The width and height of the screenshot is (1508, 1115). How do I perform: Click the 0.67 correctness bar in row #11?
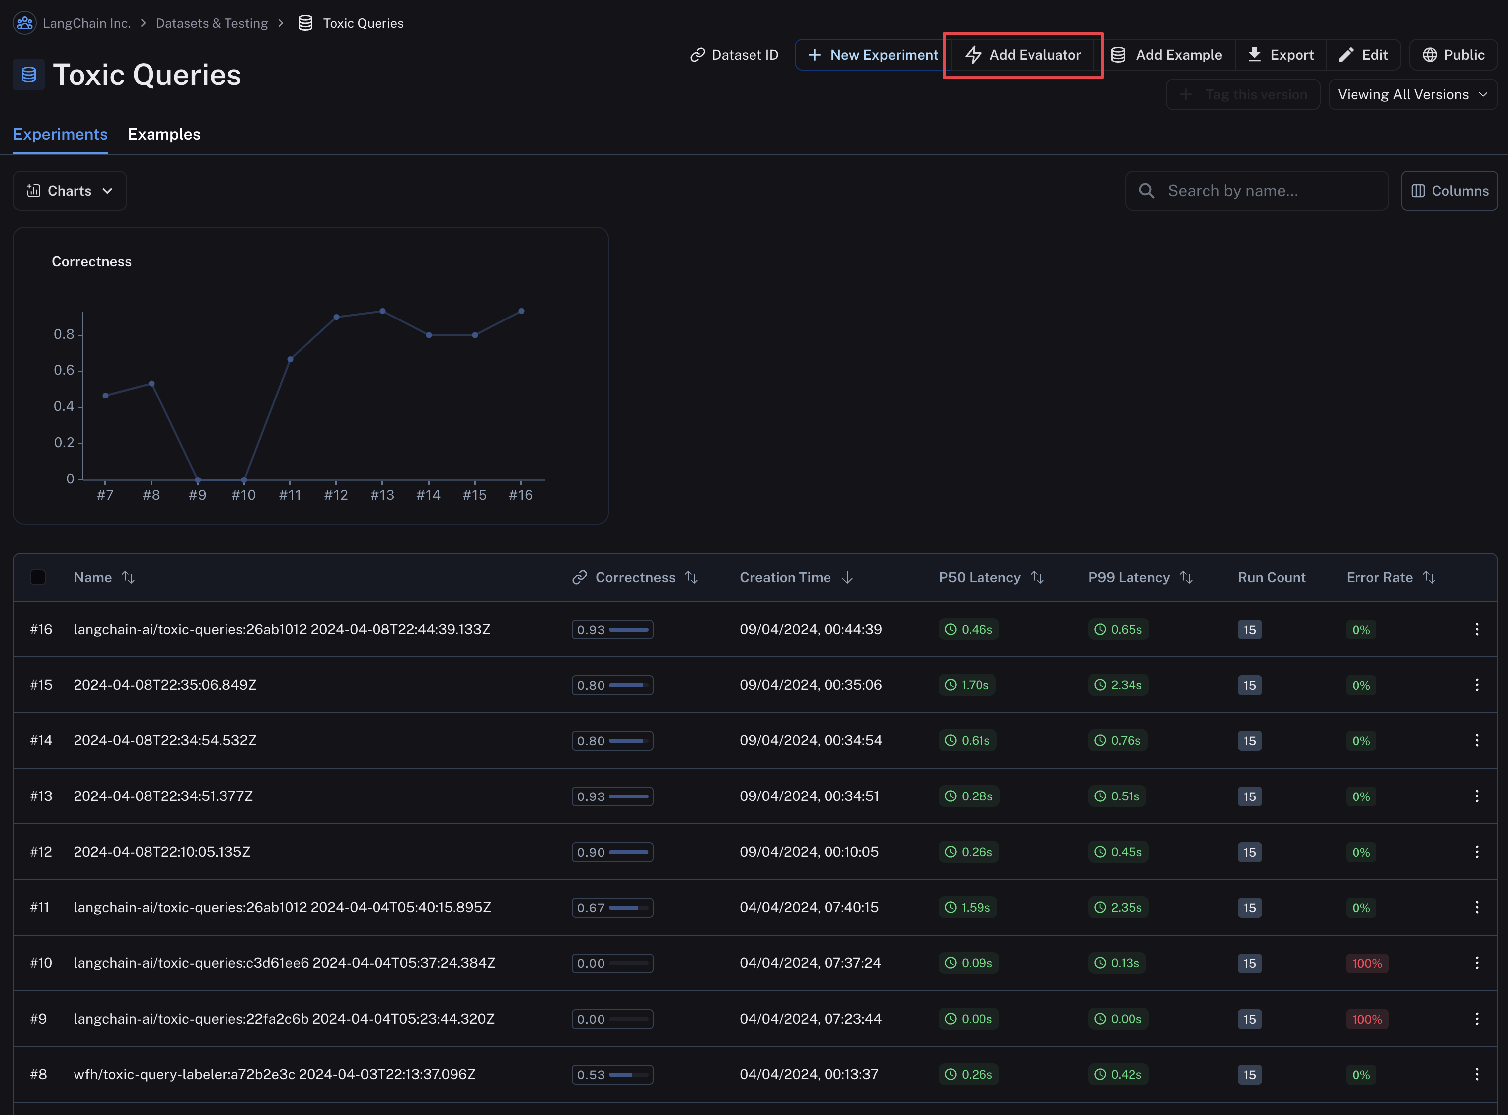[x=612, y=908]
